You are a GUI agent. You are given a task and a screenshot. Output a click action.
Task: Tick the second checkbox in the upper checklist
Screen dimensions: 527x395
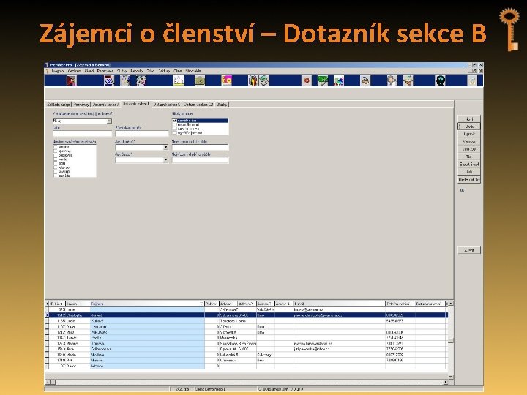pos(175,124)
